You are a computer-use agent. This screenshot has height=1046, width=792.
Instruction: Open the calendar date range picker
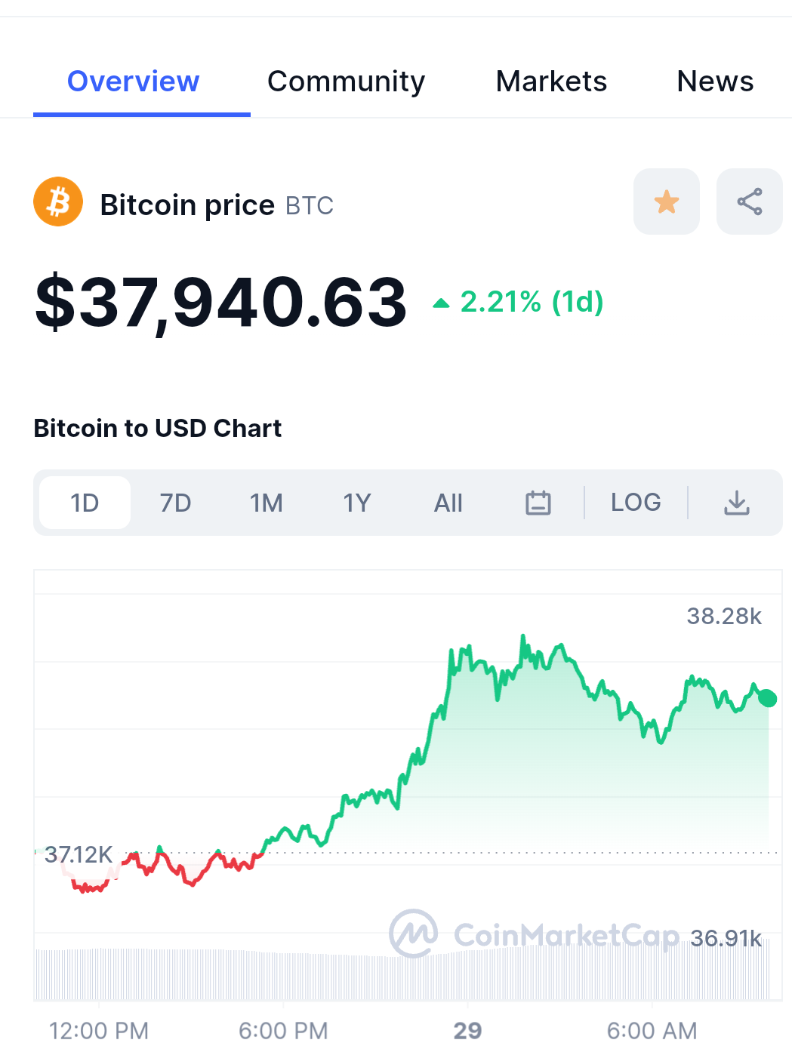point(538,503)
